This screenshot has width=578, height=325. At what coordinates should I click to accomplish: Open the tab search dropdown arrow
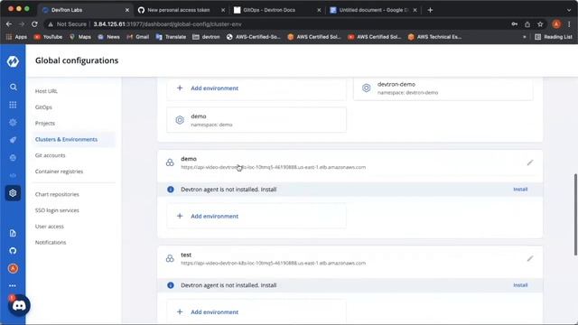pos(570,10)
